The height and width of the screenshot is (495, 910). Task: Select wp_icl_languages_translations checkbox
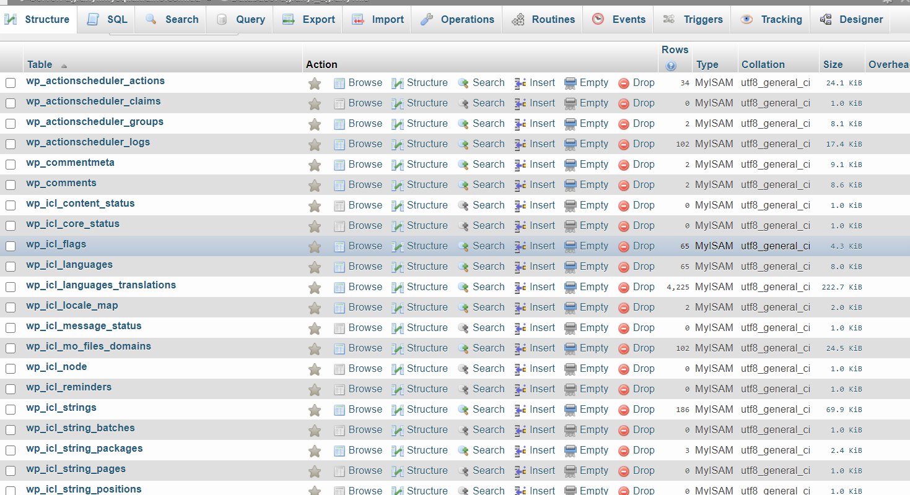[11, 287]
